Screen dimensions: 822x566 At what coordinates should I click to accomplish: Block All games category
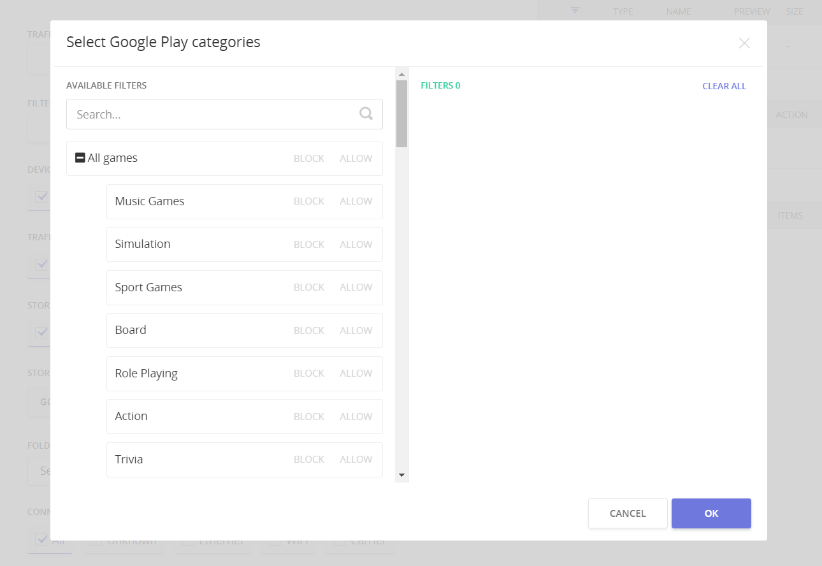click(x=309, y=159)
